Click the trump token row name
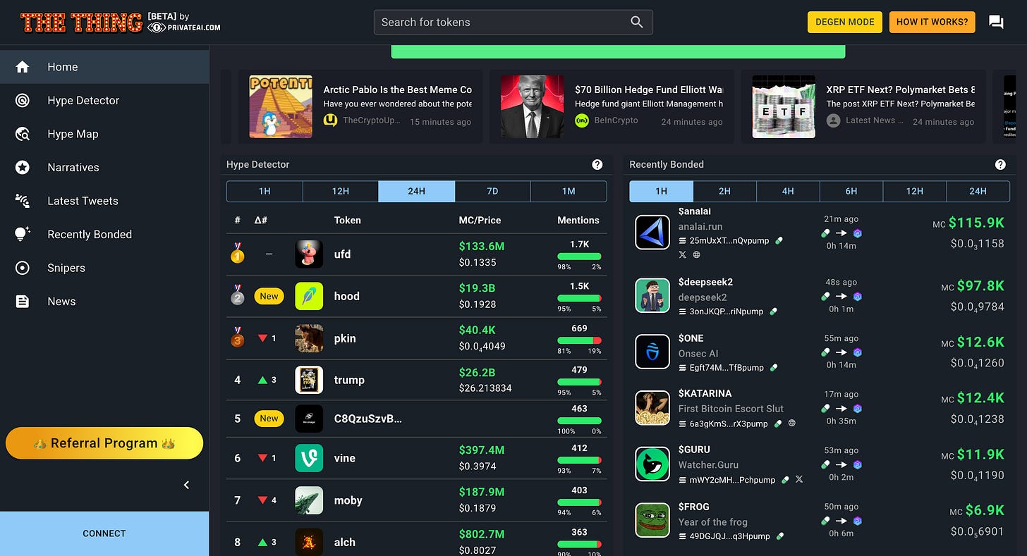1027x556 pixels. [349, 380]
